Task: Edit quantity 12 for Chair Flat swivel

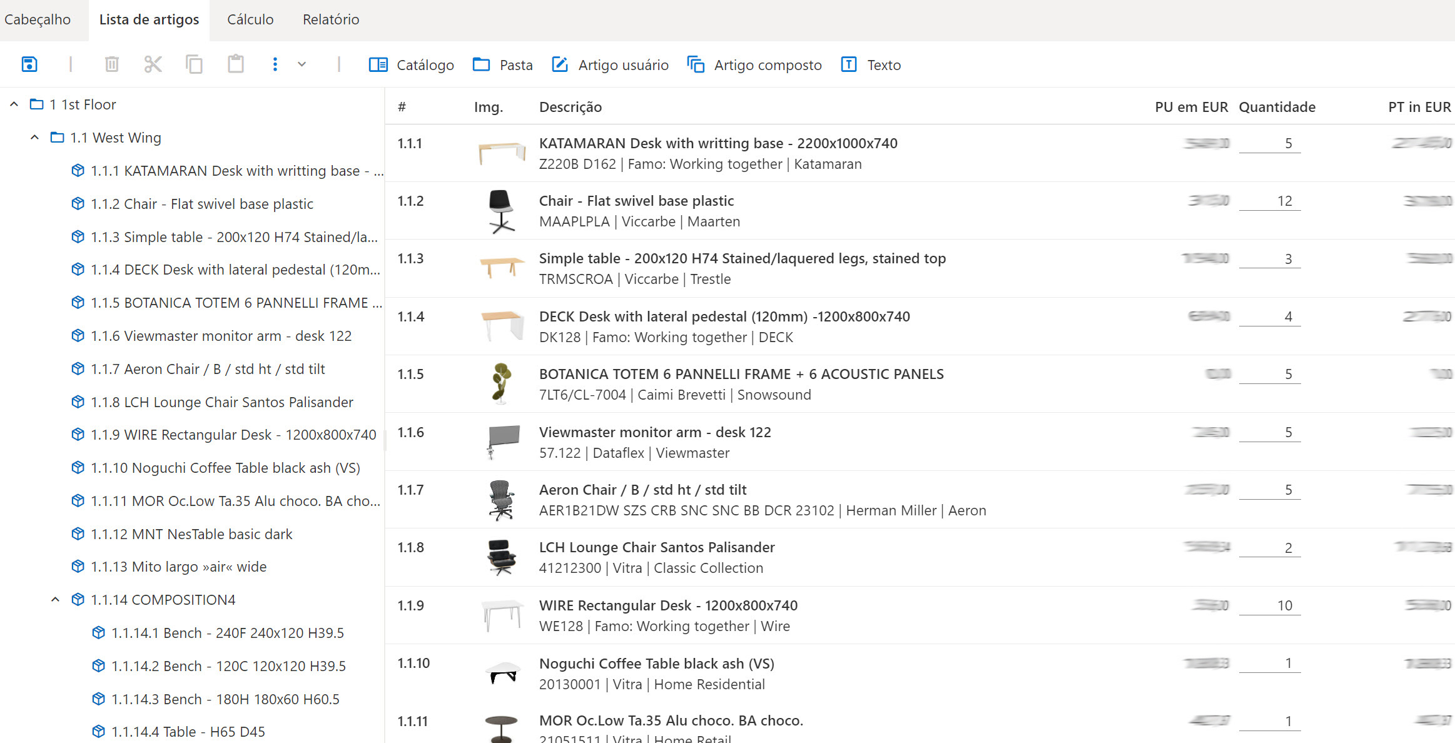Action: 1270,201
